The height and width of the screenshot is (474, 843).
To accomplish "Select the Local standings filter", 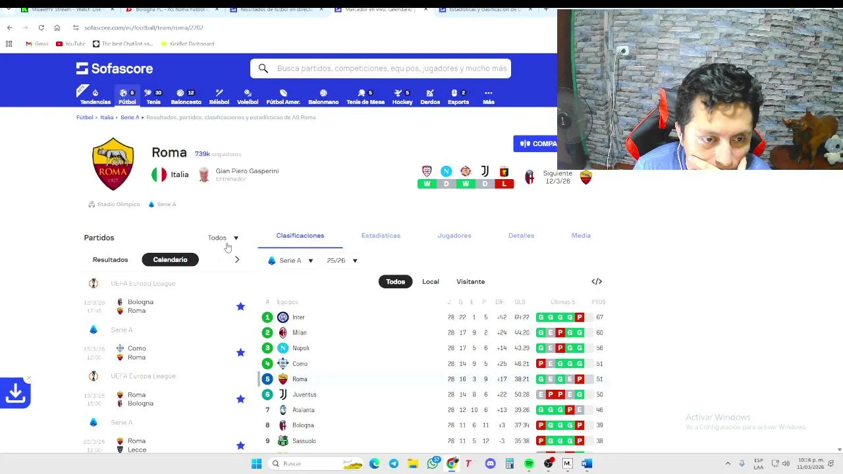I will coord(430,282).
